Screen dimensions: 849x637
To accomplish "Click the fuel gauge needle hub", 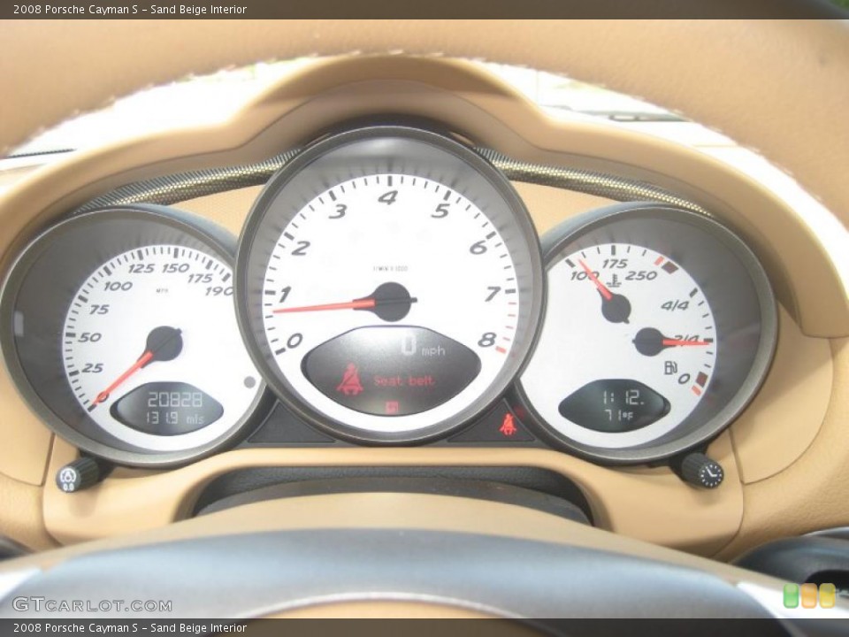I will pyautogui.click(x=649, y=342).
